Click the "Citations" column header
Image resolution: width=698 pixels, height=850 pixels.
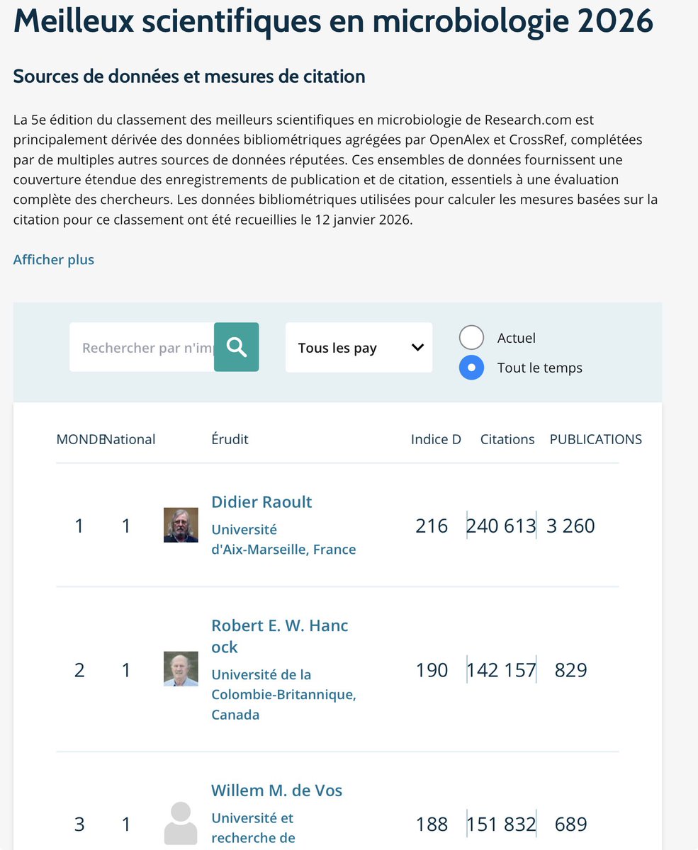point(507,439)
